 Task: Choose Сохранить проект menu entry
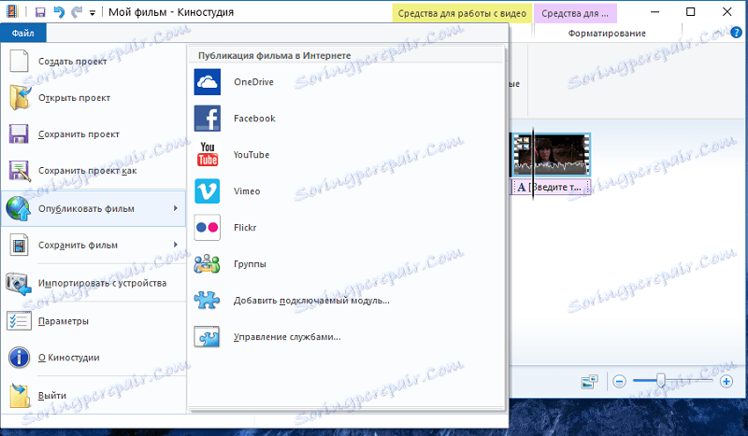point(79,134)
